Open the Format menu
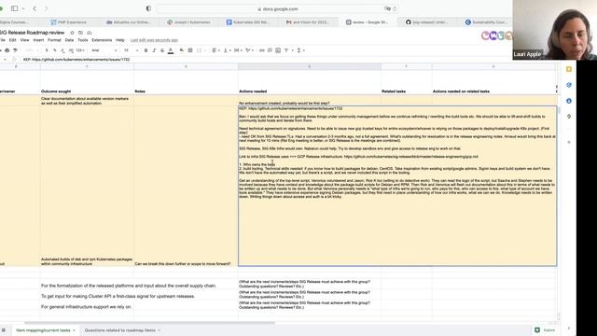This screenshot has width=597, height=336. (x=54, y=40)
